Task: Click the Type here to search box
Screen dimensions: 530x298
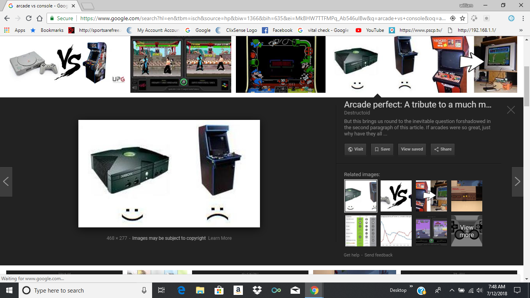Action: coord(85,290)
